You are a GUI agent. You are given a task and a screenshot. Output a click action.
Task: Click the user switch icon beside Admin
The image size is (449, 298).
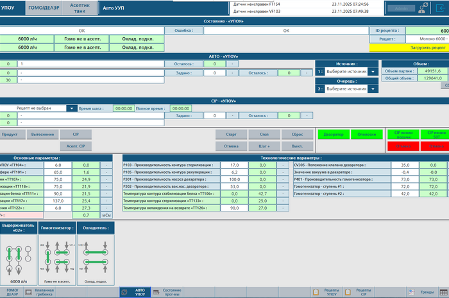tap(424, 8)
